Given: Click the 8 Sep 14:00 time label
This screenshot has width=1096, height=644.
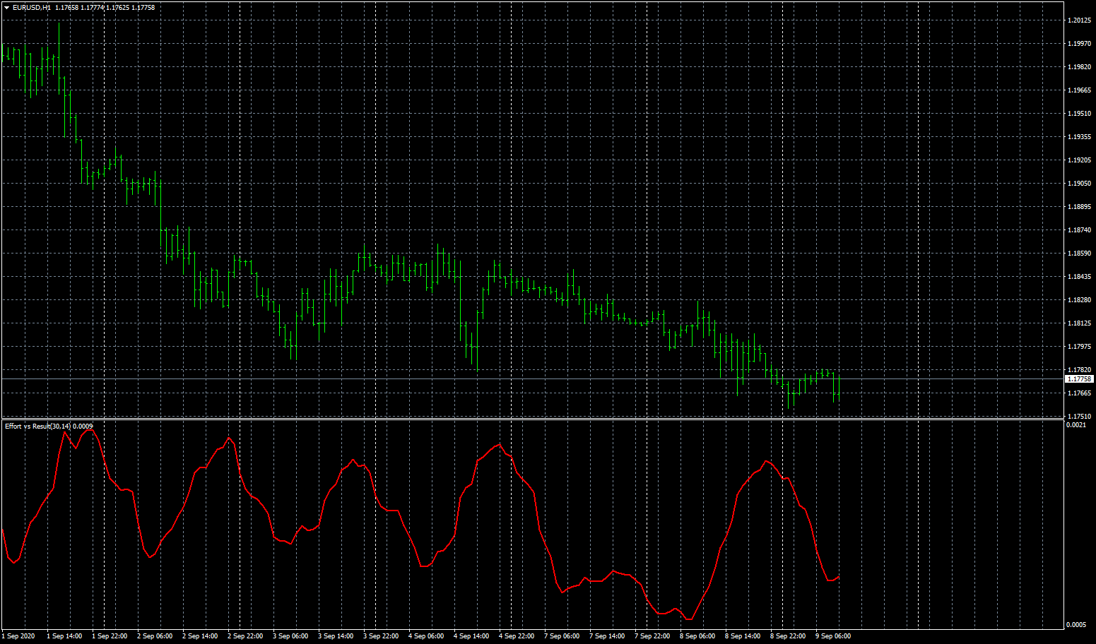Looking at the screenshot, I should (743, 636).
